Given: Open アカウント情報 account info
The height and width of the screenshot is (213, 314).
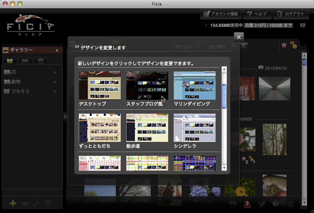Looking at the screenshot, I should pyautogui.click(x=221, y=14).
